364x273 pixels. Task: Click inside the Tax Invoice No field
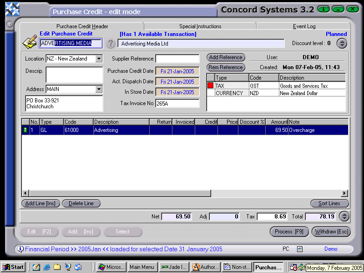pyautogui.click(x=177, y=103)
